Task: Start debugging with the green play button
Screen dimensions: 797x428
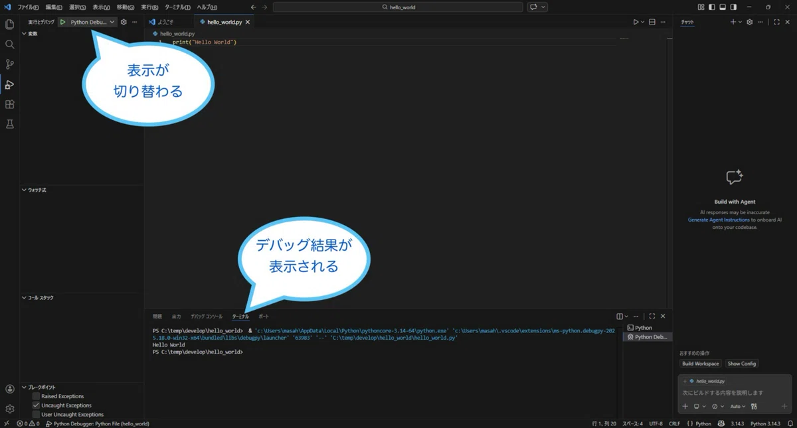Action: click(62, 22)
